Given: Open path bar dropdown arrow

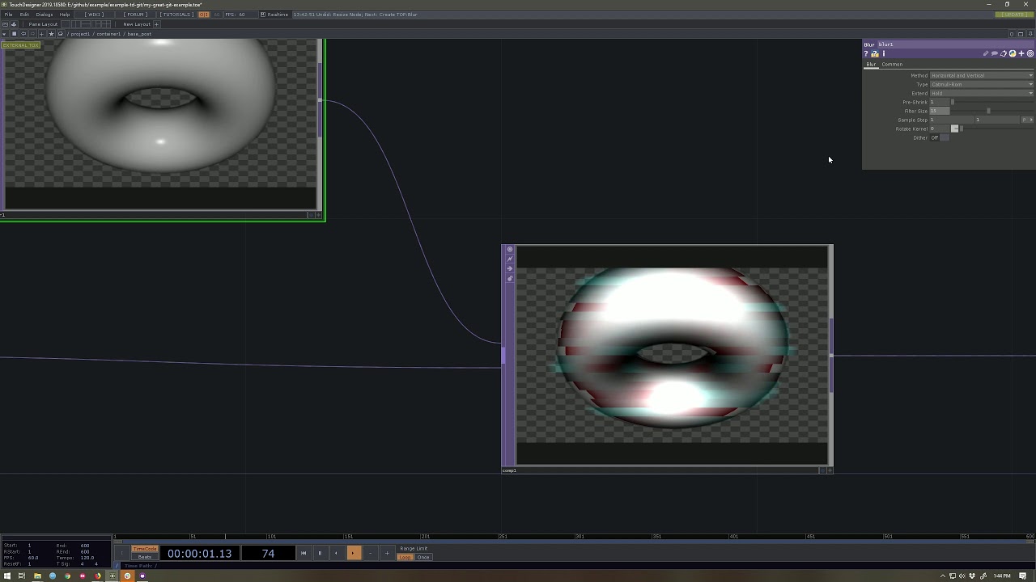Looking at the screenshot, I should 4,34.
